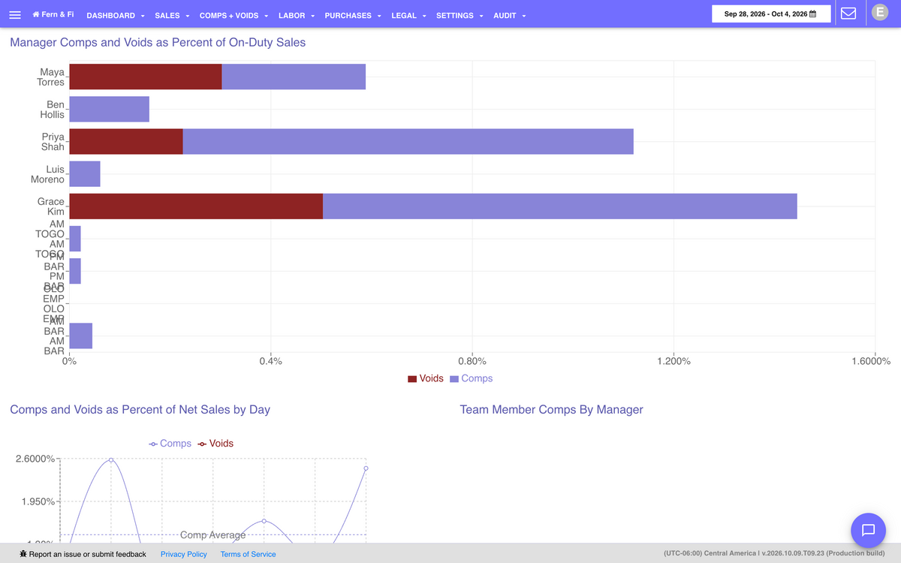
Task: Click the 1.200% x-axis tick label
Action: coord(673,362)
